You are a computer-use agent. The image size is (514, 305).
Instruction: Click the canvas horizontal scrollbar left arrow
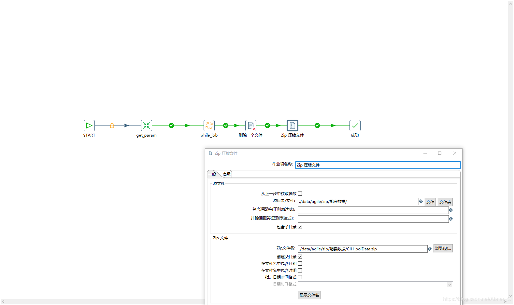click(3, 302)
